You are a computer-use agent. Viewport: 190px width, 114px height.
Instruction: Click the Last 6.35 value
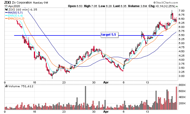pyautogui.click(x=120, y=6)
